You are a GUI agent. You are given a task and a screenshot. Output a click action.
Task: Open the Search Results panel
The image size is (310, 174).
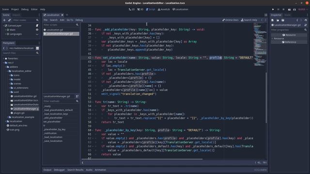click(x=76, y=170)
